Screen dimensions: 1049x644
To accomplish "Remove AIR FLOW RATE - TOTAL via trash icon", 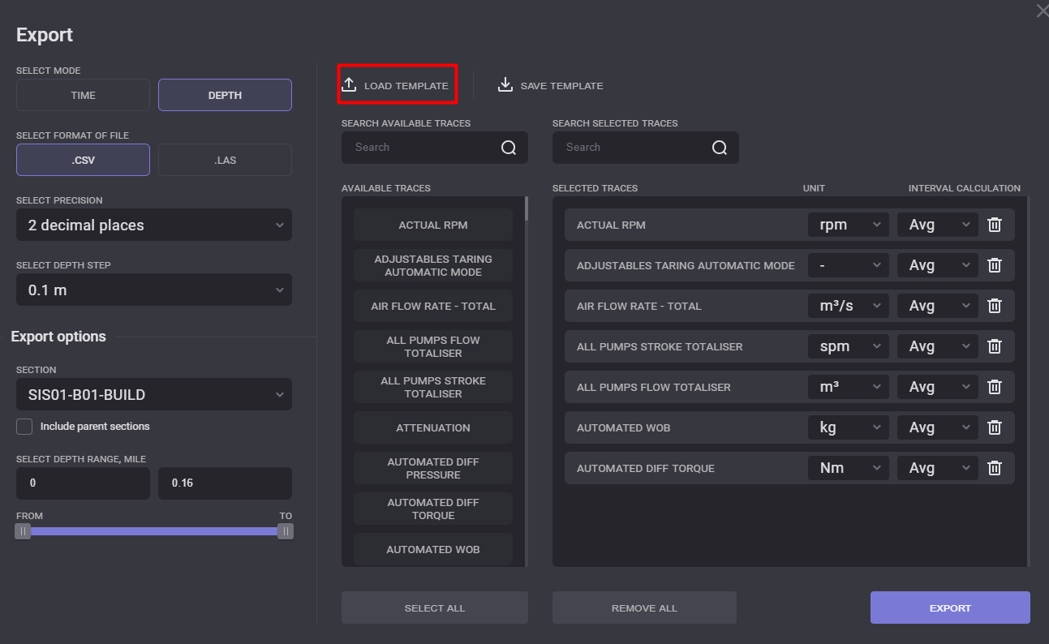I will pyautogui.click(x=995, y=306).
